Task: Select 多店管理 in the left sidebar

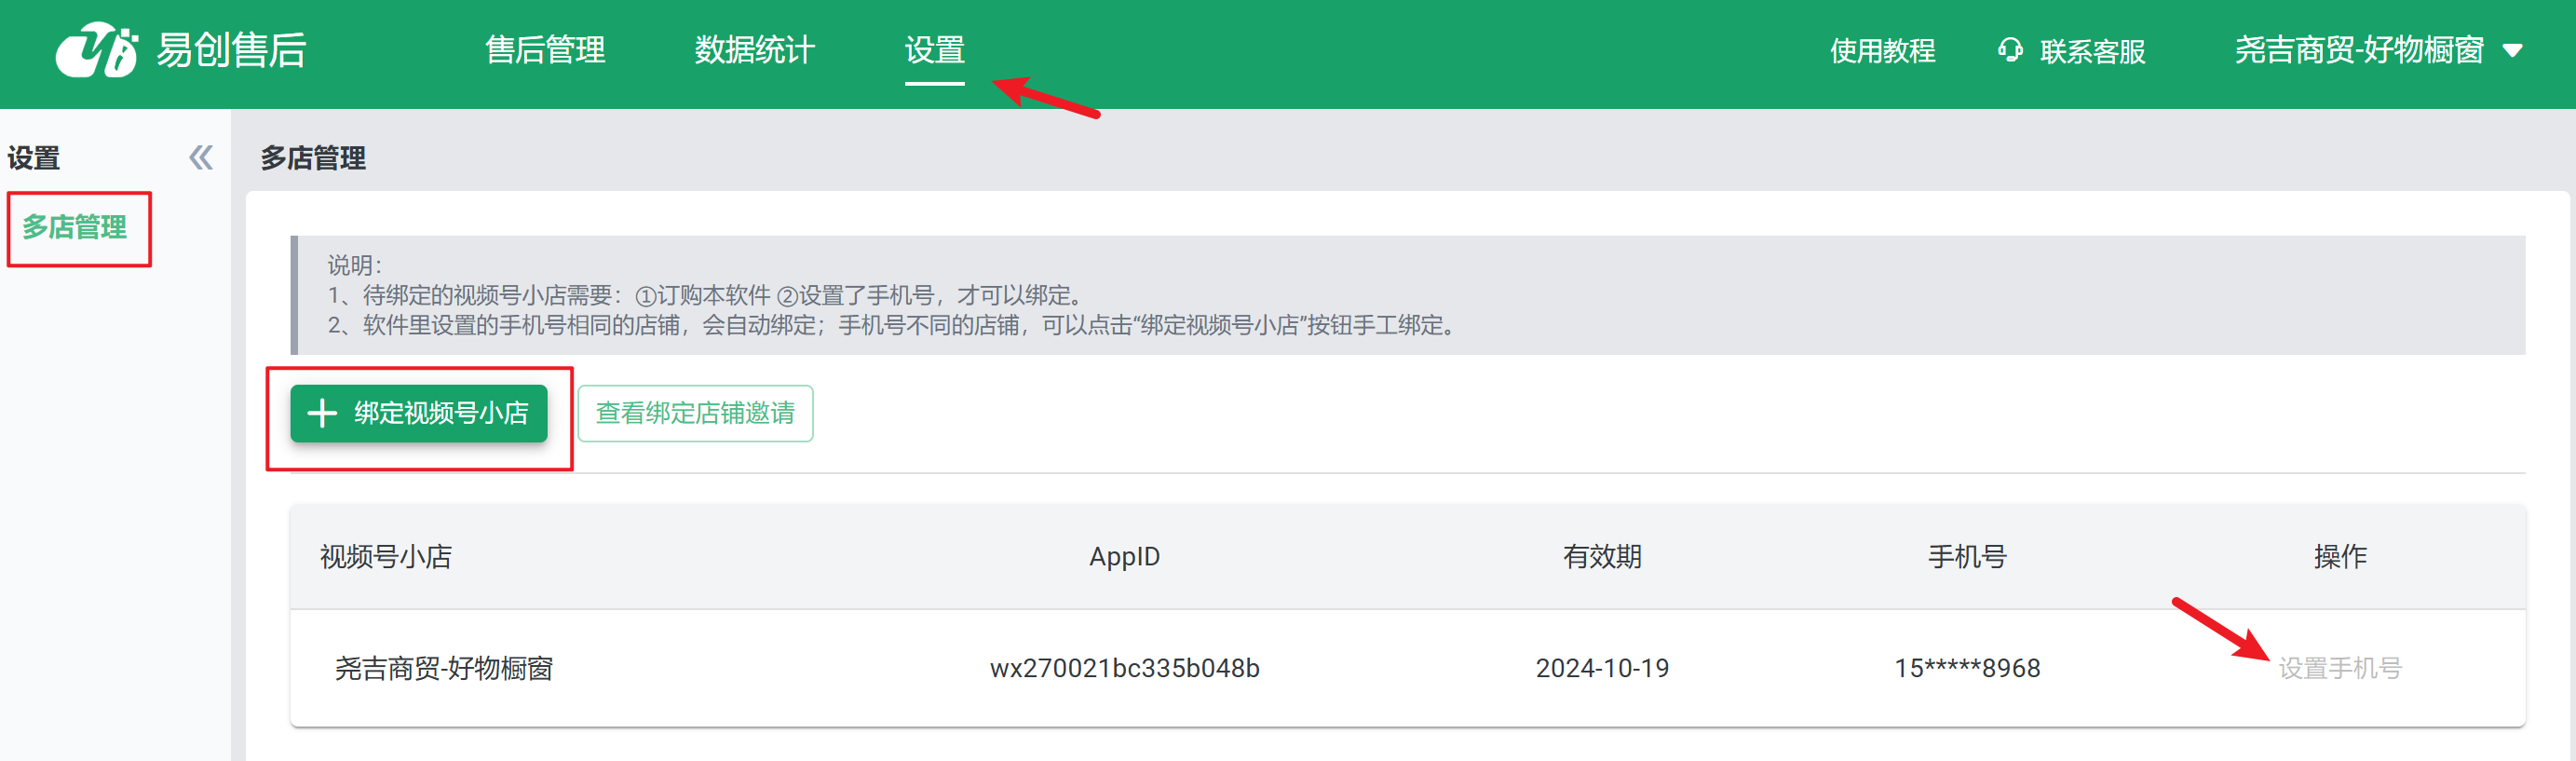Action: point(75,227)
